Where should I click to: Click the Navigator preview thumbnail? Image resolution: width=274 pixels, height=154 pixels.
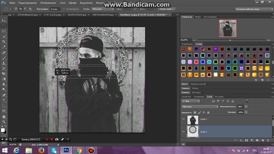(x=227, y=28)
